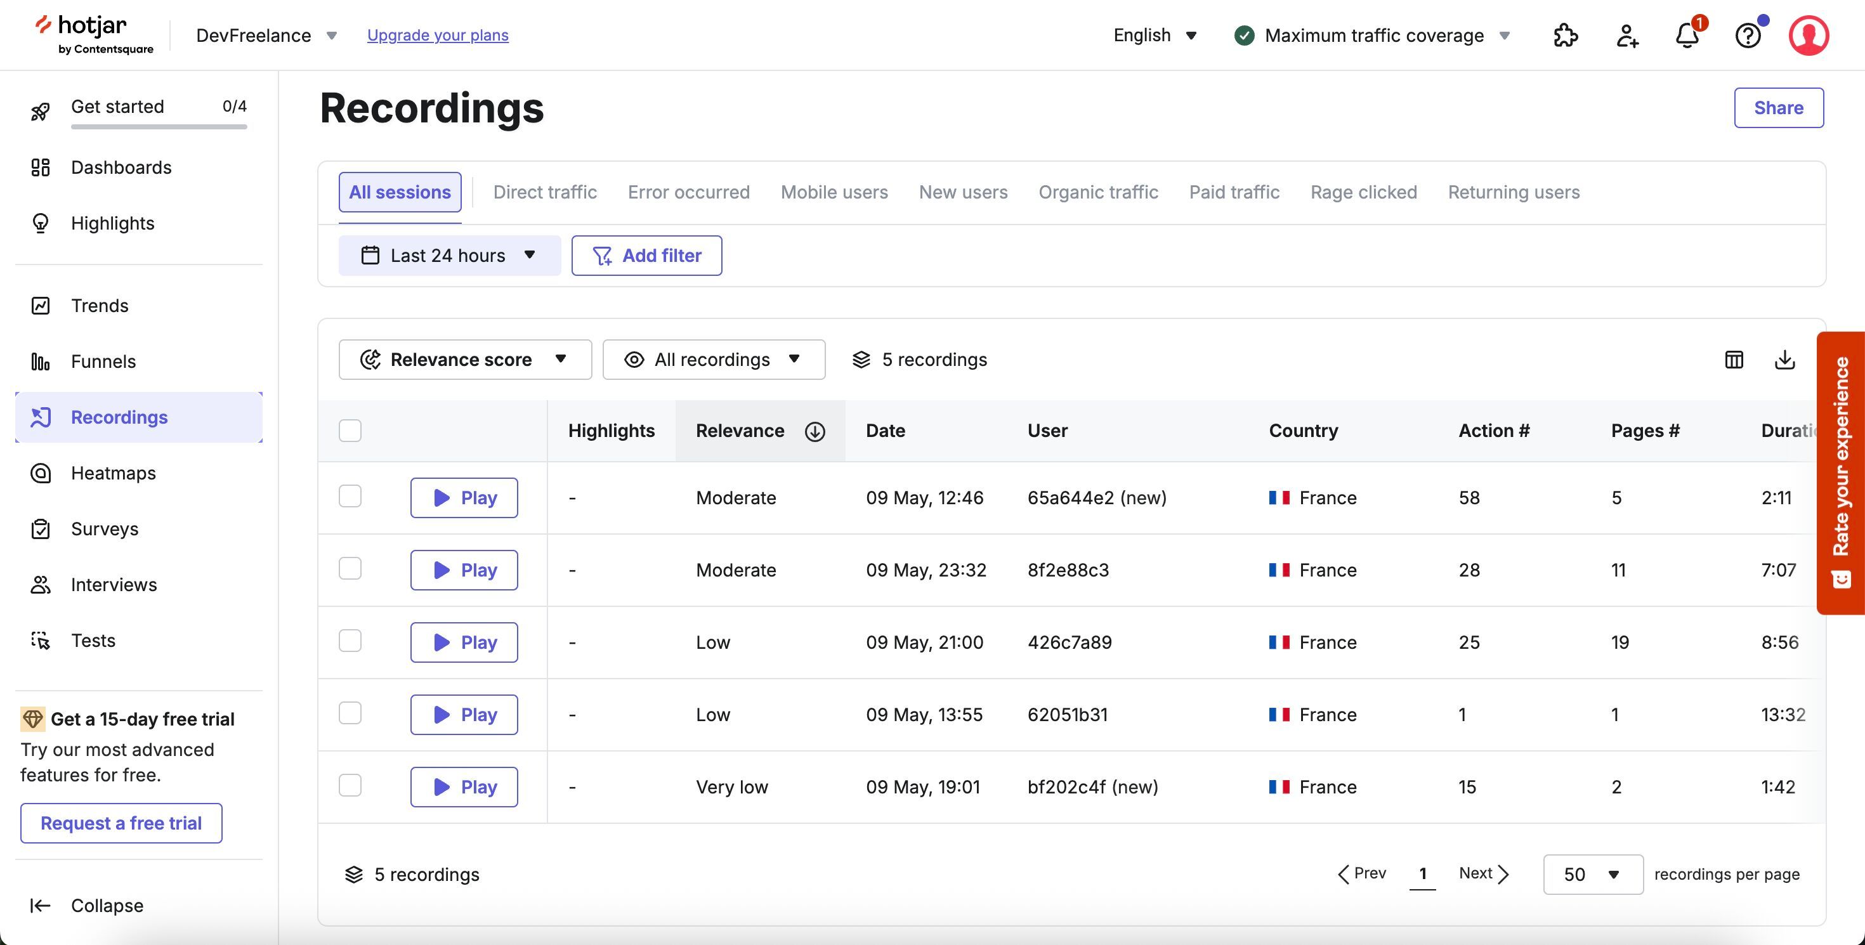Play the 09 May, 19:01 recording
This screenshot has height=945, width=1865.
(x=464, y=787)
